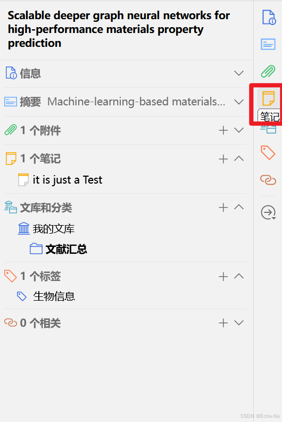Add a related item with plus button

pyautogui.click(x=223, y=322)
